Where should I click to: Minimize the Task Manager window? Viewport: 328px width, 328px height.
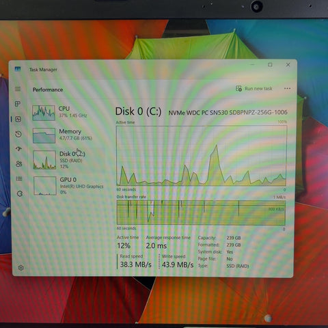tap(252, 65)
